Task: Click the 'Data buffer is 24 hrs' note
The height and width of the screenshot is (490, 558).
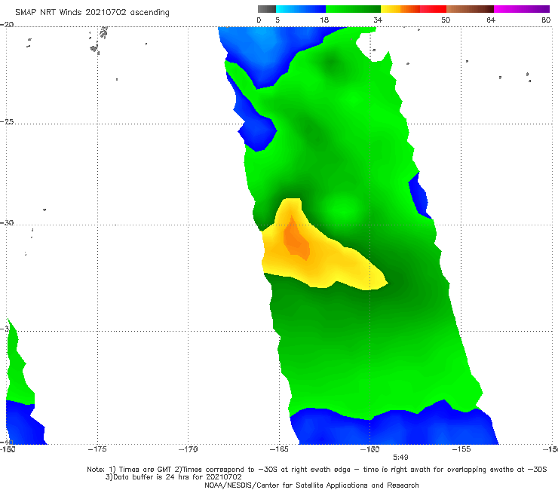Action: click(173, 477)
